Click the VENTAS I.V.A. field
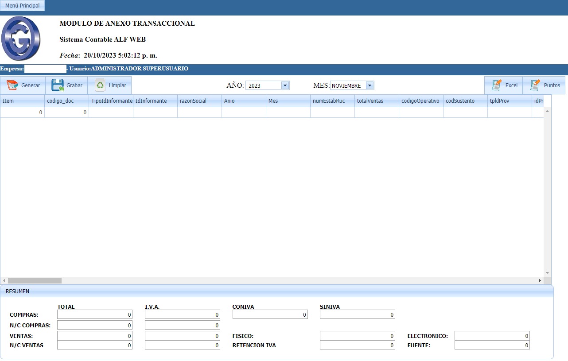This screenshot has height=361, width=568. 183,336
